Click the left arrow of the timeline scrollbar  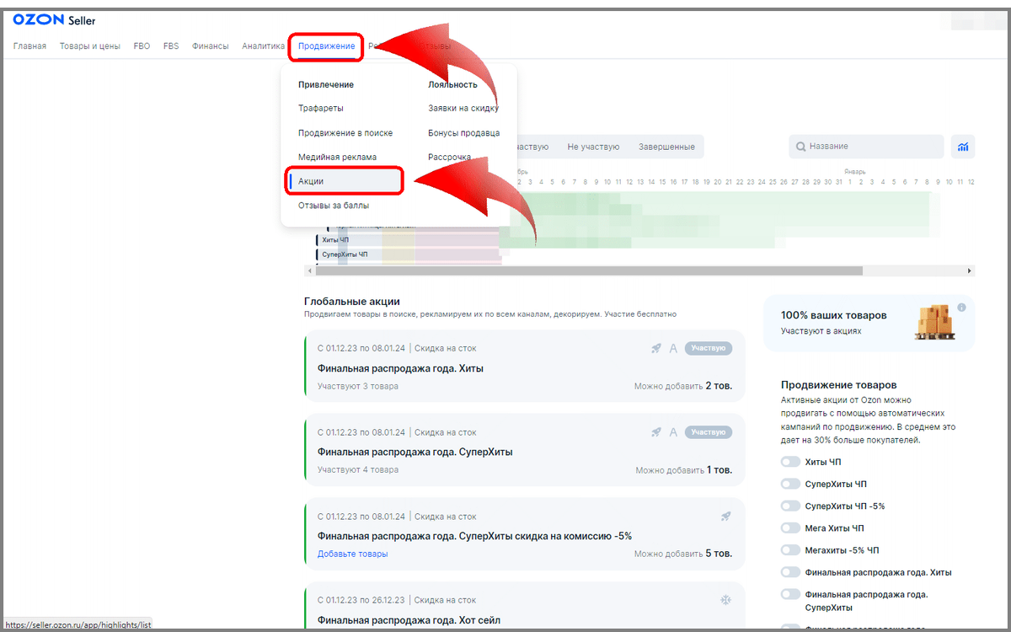(309, 271)
